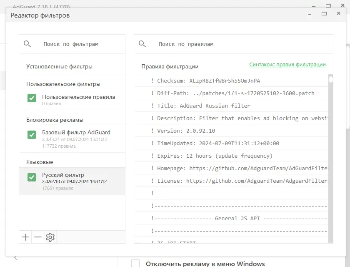The height and width of the screenshot is (267, 350).
Task: Click the rules list vertical scrollbar thumb
Action: [x=331, y=79]
